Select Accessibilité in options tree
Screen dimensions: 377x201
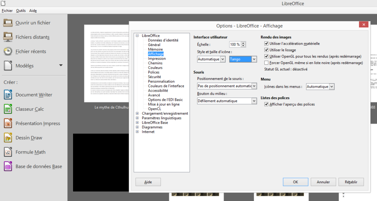(158, 91)
